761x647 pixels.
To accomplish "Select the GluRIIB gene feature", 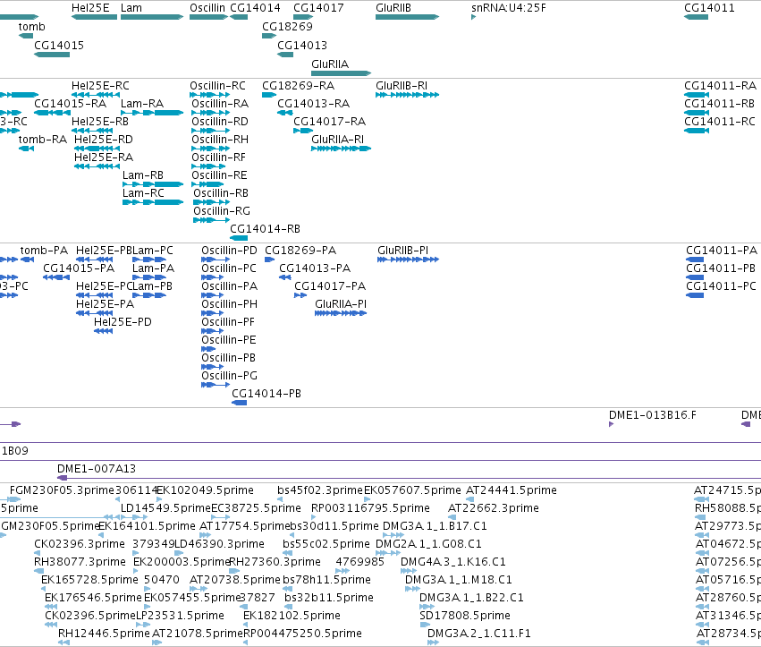I will [x=407, y=17].
